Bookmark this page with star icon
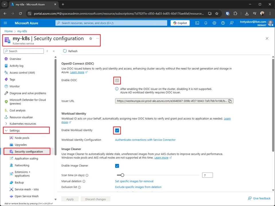275x206 pixels. (x=217, y=13)
